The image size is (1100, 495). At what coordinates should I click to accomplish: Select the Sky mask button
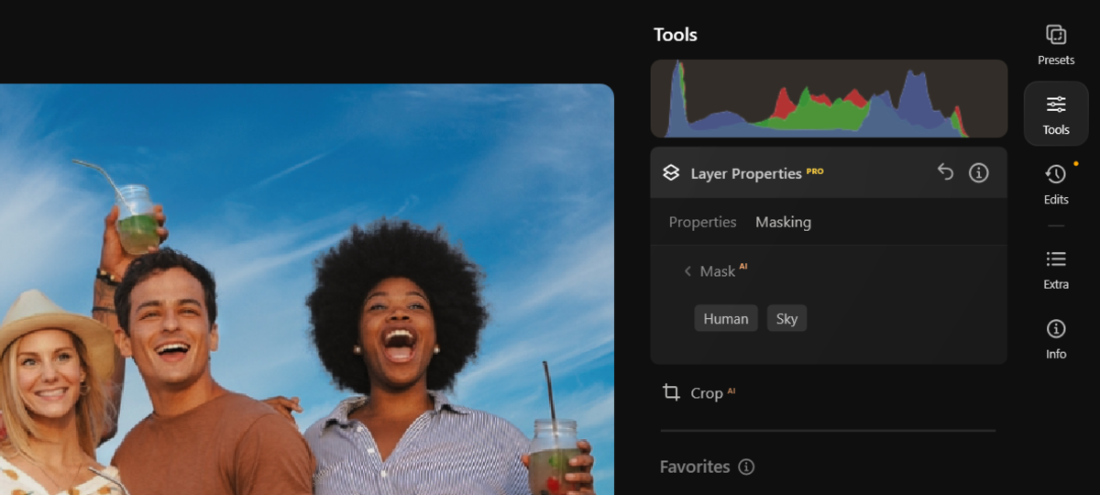click(786, 319)
